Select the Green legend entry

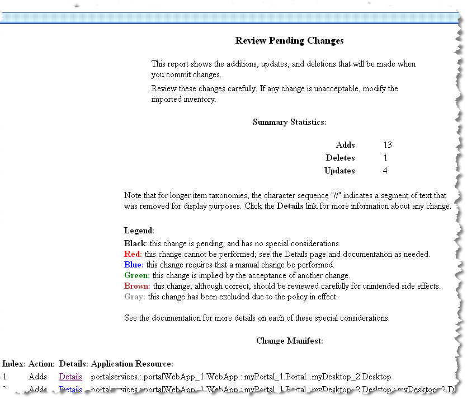click(237, 275)
